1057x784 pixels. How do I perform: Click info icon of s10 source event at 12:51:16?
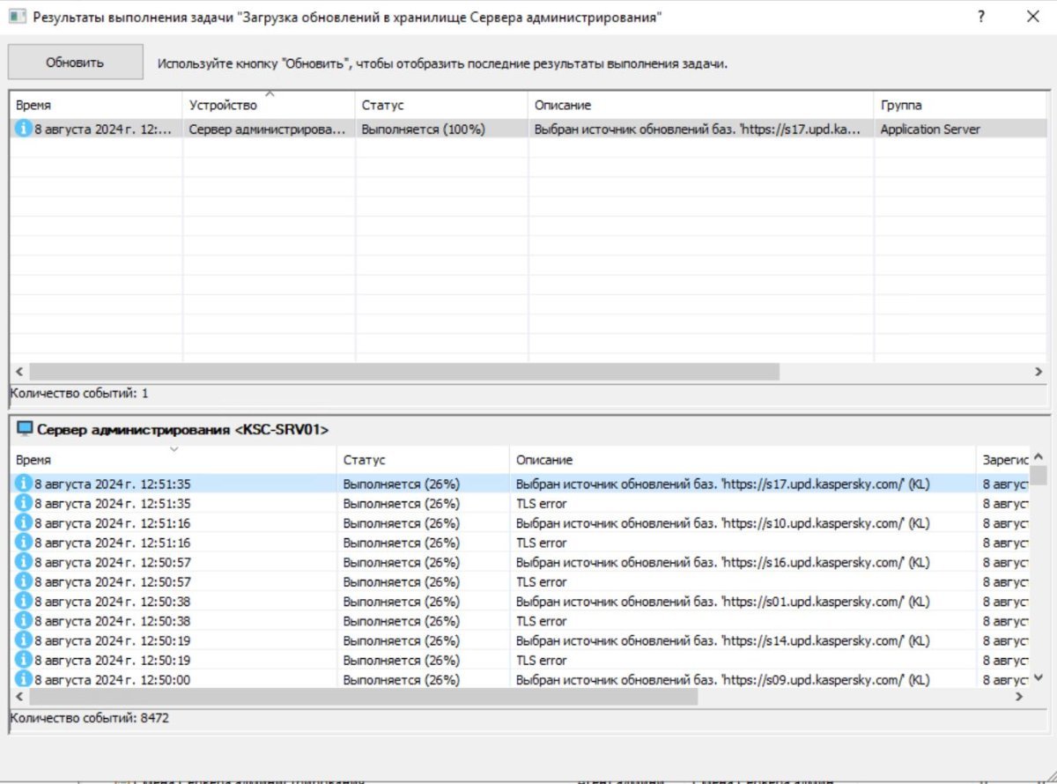point(24,523)
